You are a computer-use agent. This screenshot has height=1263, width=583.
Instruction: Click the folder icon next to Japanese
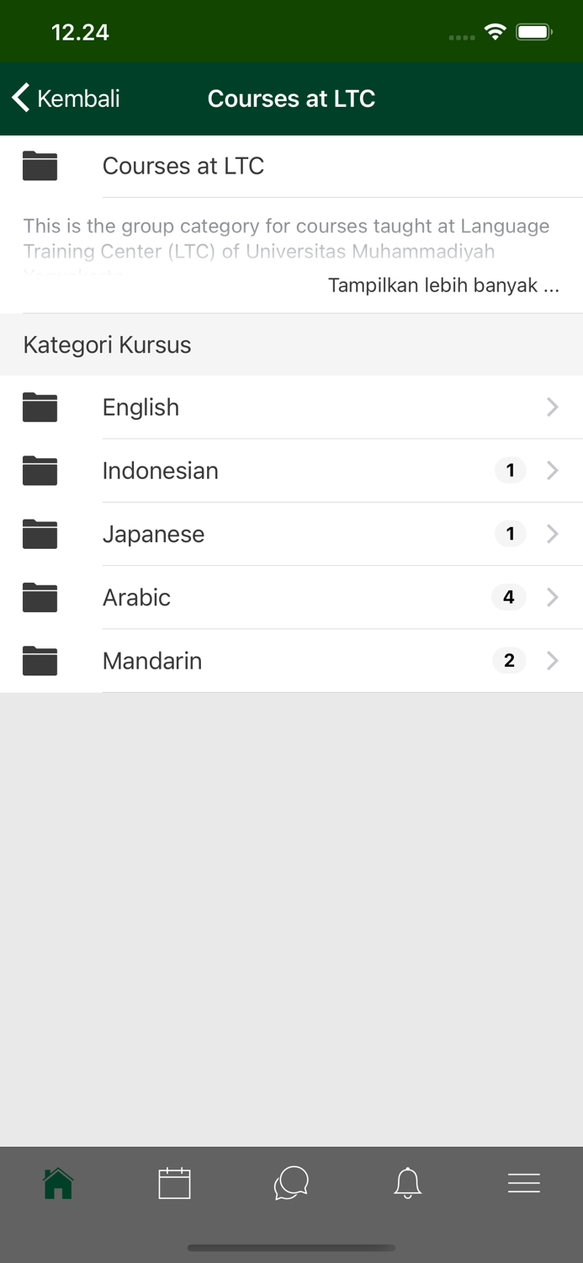pos(40,534)
